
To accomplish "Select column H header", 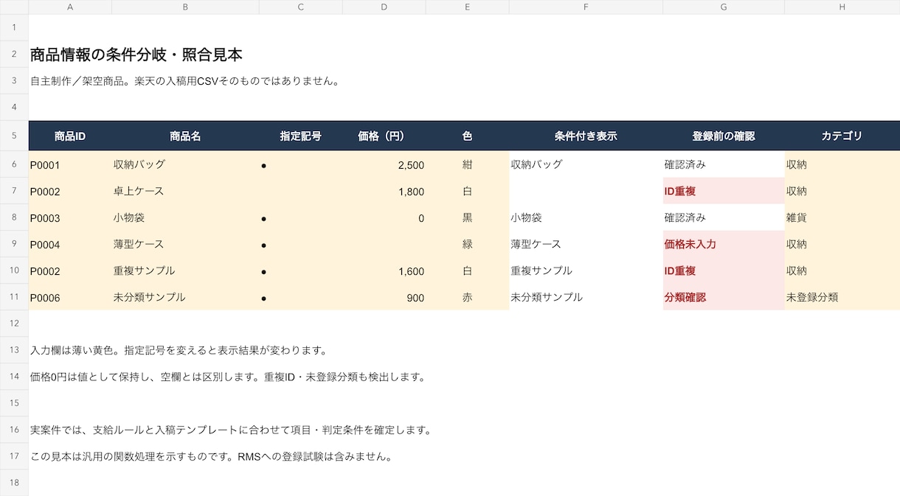I will coord(842,7).
